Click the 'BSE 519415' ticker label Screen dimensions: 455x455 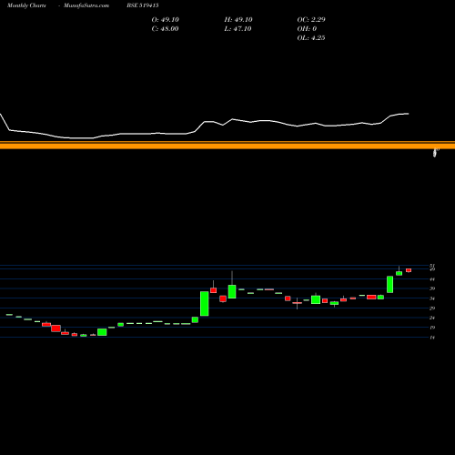click(143, 5)
